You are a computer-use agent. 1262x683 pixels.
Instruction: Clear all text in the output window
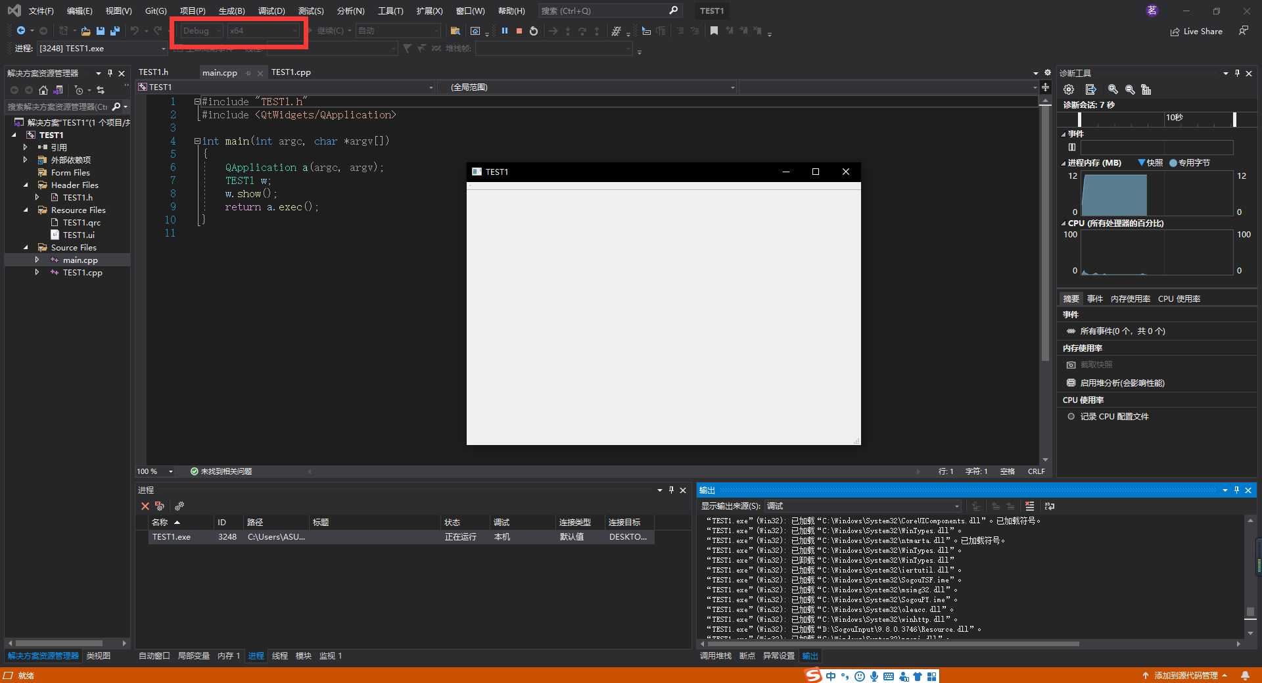pos(1030,506)
